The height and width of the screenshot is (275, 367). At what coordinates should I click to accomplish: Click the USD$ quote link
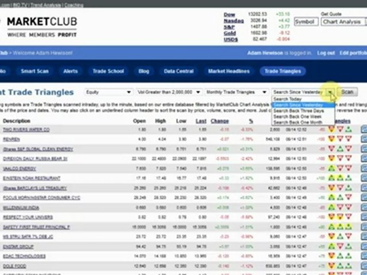[x=231, y=39]
